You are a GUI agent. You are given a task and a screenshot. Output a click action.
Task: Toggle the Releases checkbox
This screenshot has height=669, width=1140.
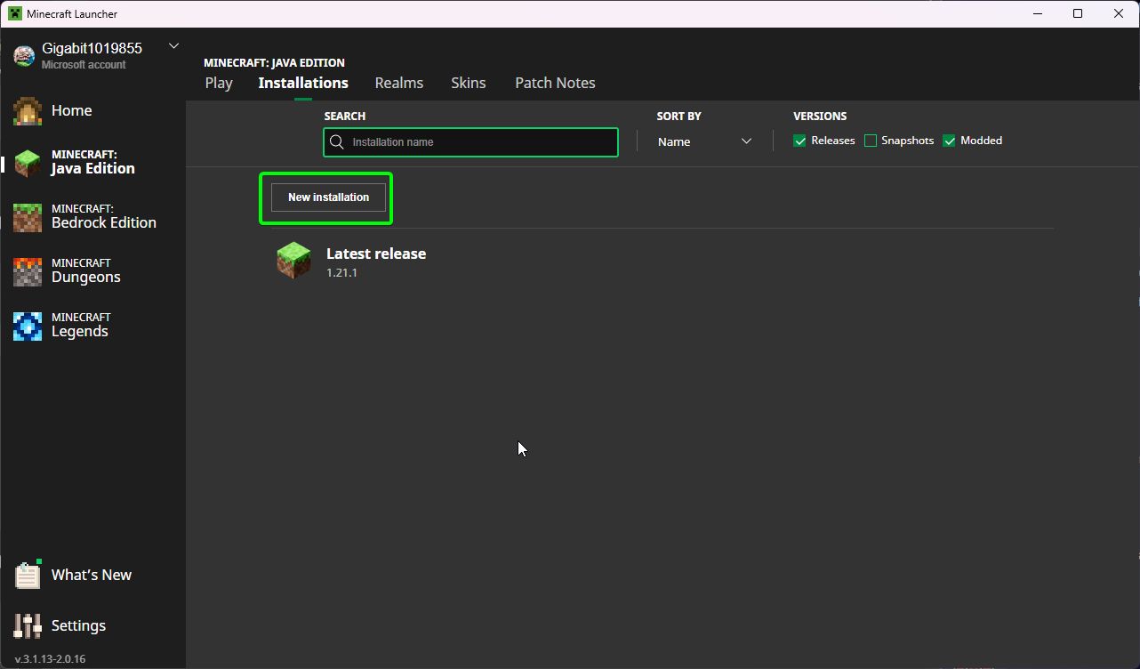[799, 141]
